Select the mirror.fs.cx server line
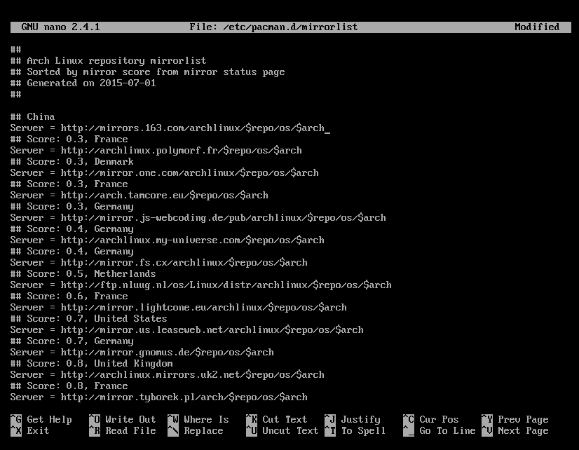The height and width of the screenshot is (450, 579). point(159,262)
